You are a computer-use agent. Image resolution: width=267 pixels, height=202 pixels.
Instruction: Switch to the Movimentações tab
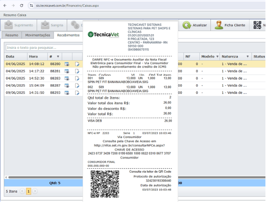pyautogui.click(x=38, y=35)
